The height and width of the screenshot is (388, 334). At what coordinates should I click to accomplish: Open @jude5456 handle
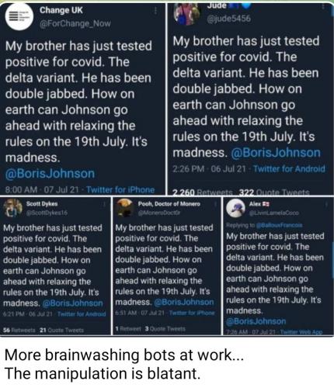pos(229,19)
